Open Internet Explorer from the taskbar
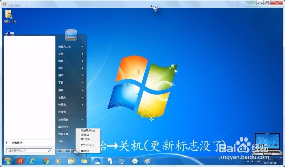285x167 pixels. (x=33, y=161)
